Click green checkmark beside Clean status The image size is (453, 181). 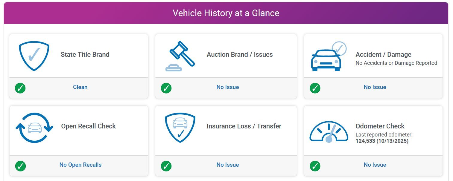click(x=20, y=88)
